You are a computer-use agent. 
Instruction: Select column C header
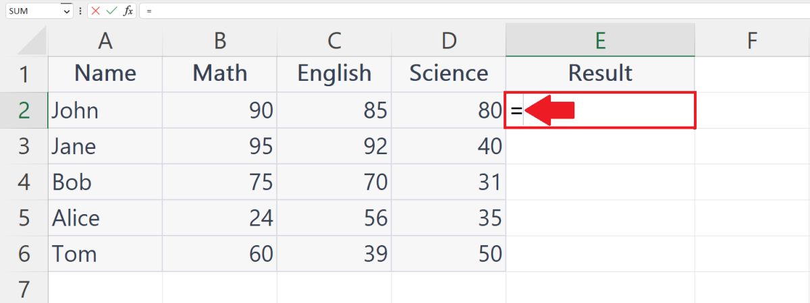pos(334,42)
